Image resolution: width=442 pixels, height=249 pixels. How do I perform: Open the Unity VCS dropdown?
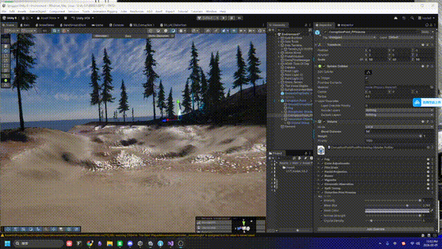(x=82, y=18)
